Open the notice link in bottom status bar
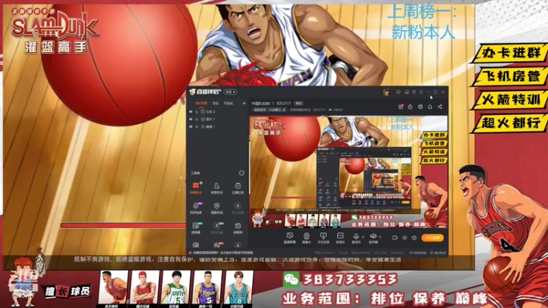 click(x=223, y=253)
